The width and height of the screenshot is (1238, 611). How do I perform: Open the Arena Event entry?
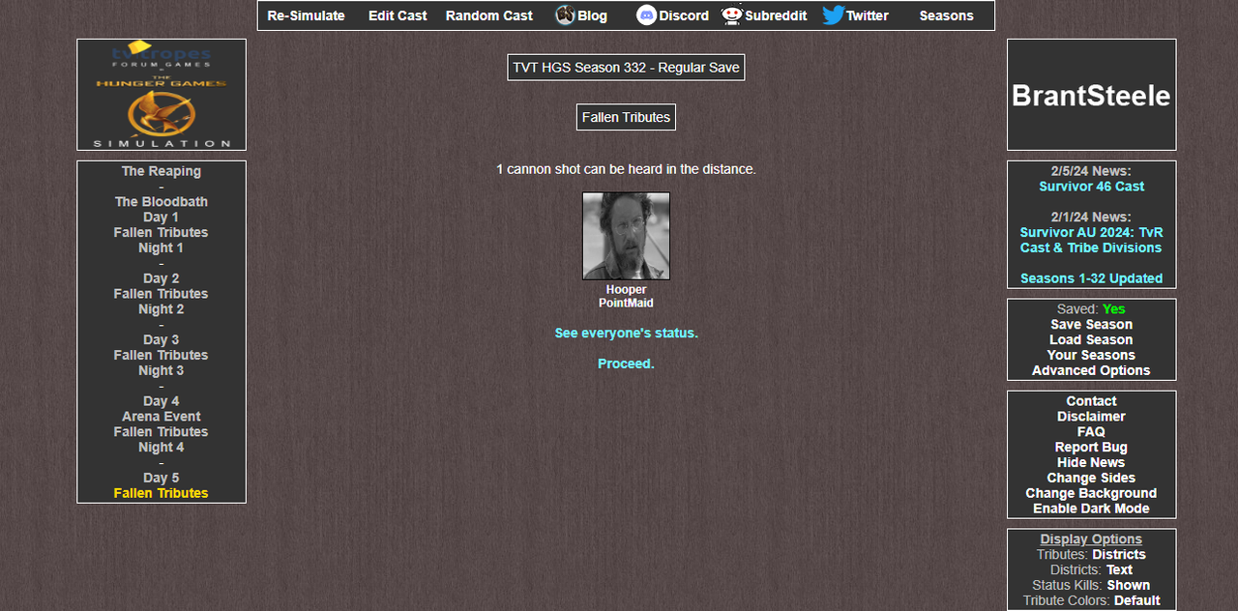tap(161, 417)
